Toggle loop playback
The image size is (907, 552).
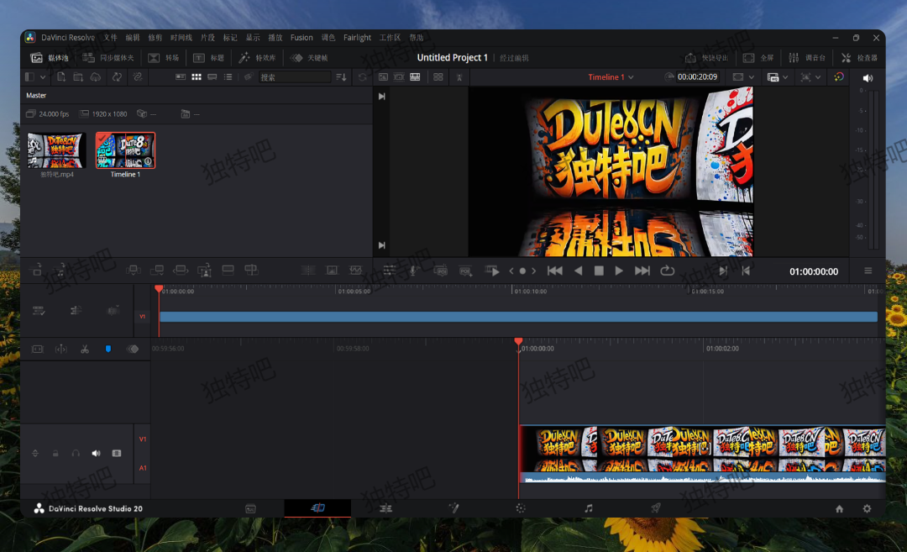[667, 271]
